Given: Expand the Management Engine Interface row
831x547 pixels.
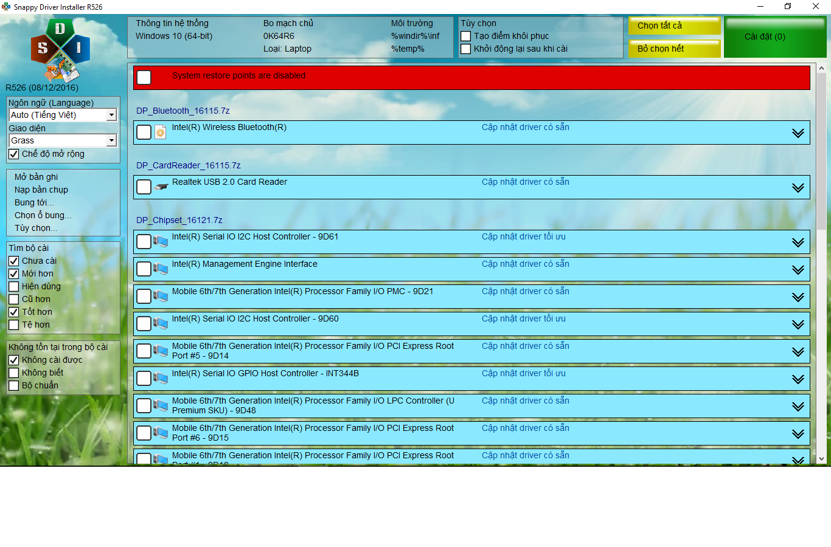Looking at the screenshot, I should 798,270.
